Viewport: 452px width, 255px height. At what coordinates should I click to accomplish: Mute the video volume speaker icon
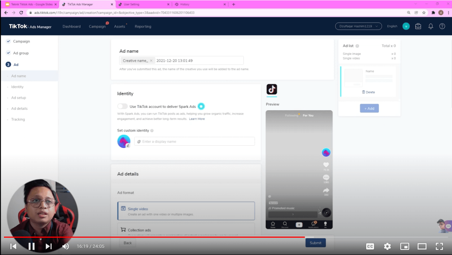click(x=66, y=246)
